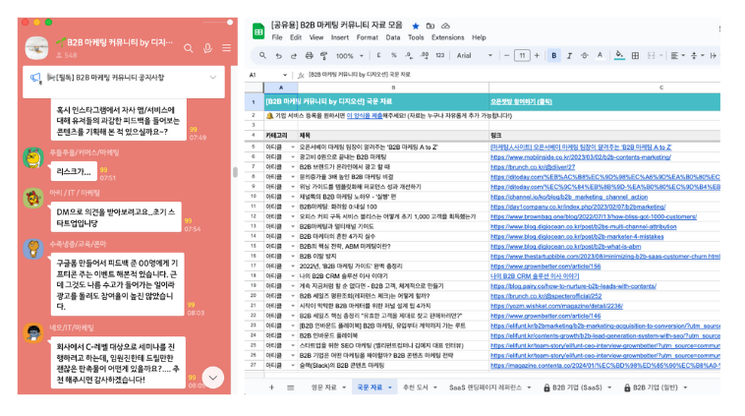Toggle bold formatting
The width and height of the screenshot is (745, 416).
click(554, 56)
